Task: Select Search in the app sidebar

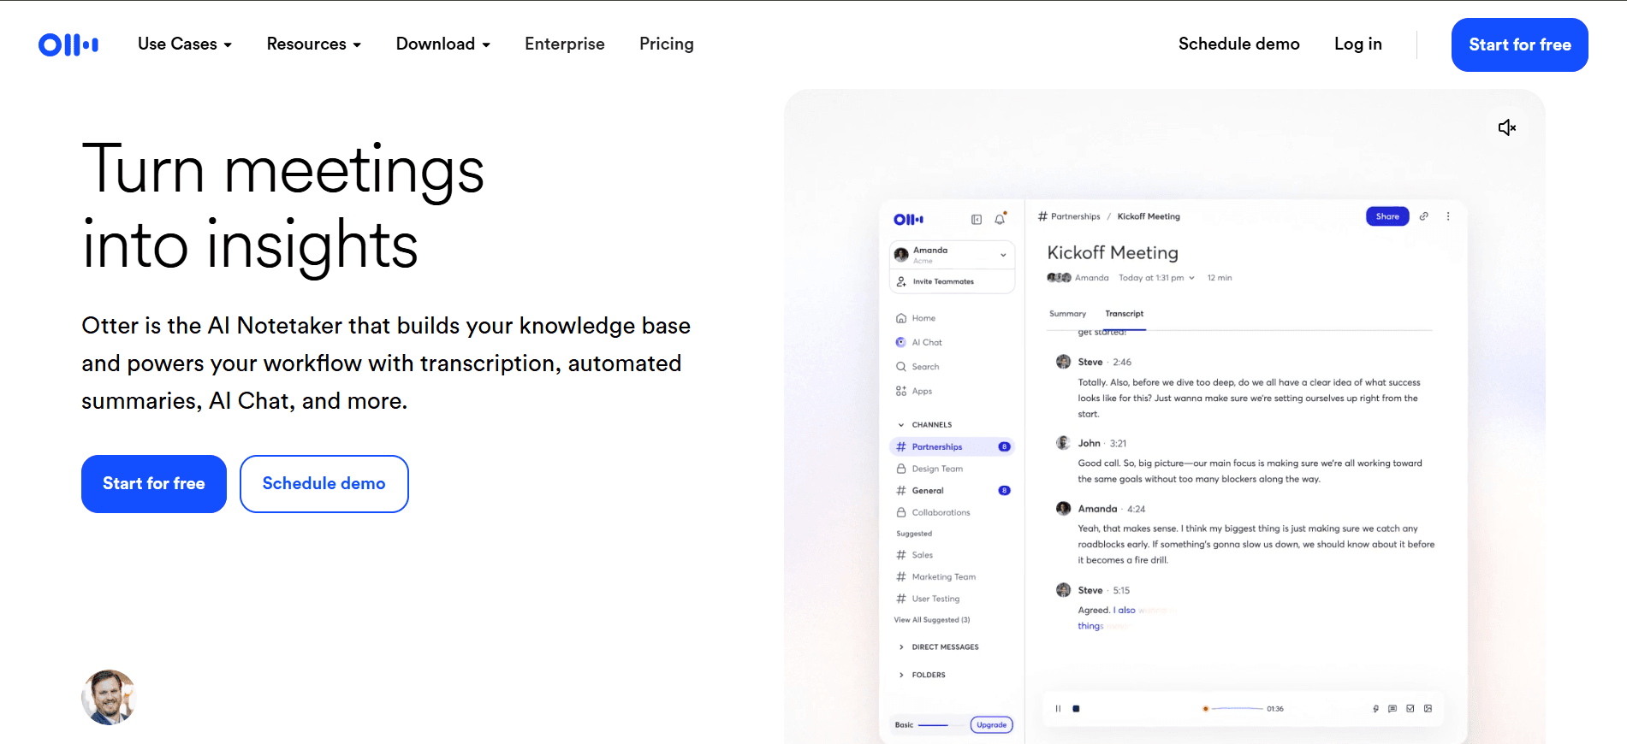Action: click(x=917, y=367)
